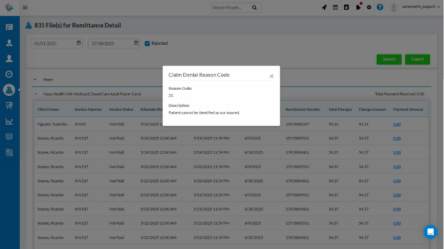This screenshot has height=249, width=444.
Task: Click the Export button
Action: click(x=417, y=59)
